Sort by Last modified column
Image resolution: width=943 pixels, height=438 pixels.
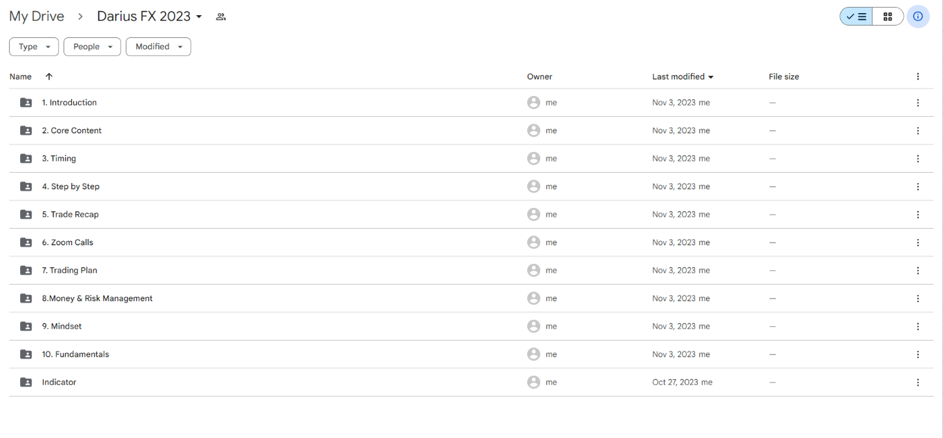[x=683, y=77]
